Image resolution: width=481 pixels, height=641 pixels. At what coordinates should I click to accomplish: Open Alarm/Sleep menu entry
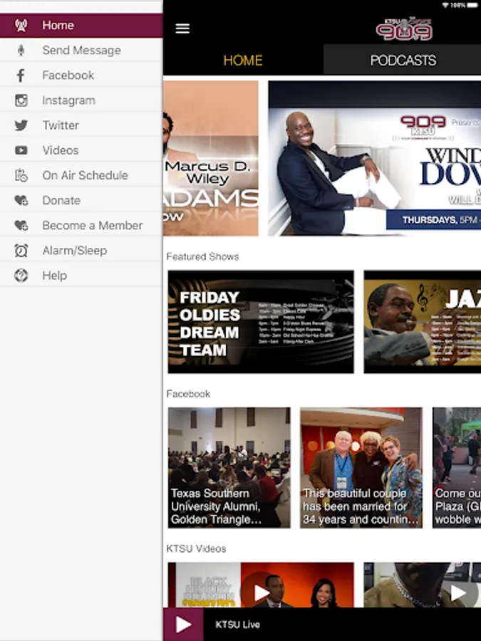tap(81, 250)
